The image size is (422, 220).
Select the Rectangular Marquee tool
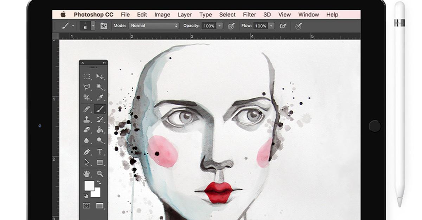click(x=87, y=76)
